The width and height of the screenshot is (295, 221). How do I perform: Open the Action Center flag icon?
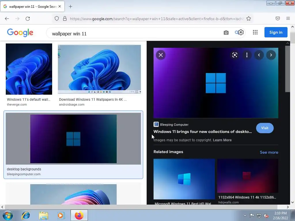pyautogui.click(x=252, y=216)
